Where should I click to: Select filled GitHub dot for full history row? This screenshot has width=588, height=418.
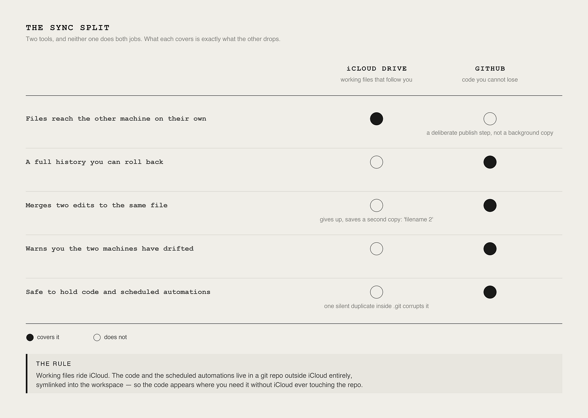[490, 162]
